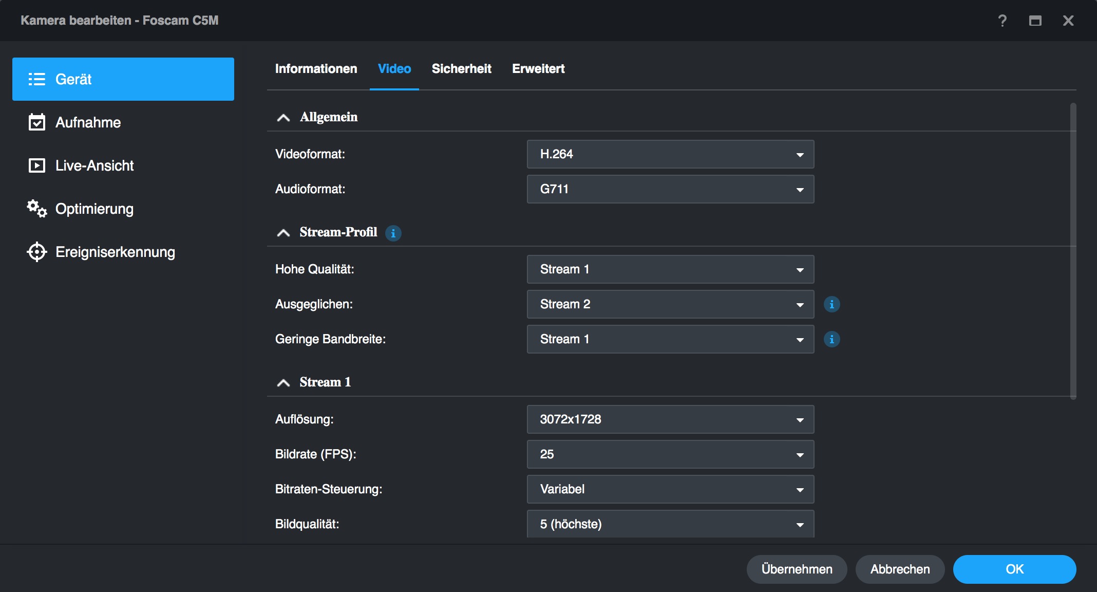Click the vertical scrollbar in settings panel

[x=1073, y=251]
